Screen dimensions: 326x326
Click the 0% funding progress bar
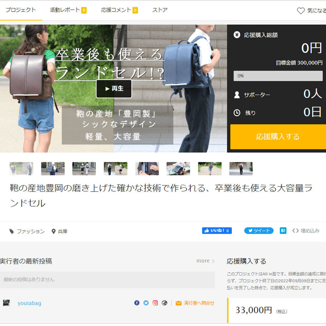point(278,76)
